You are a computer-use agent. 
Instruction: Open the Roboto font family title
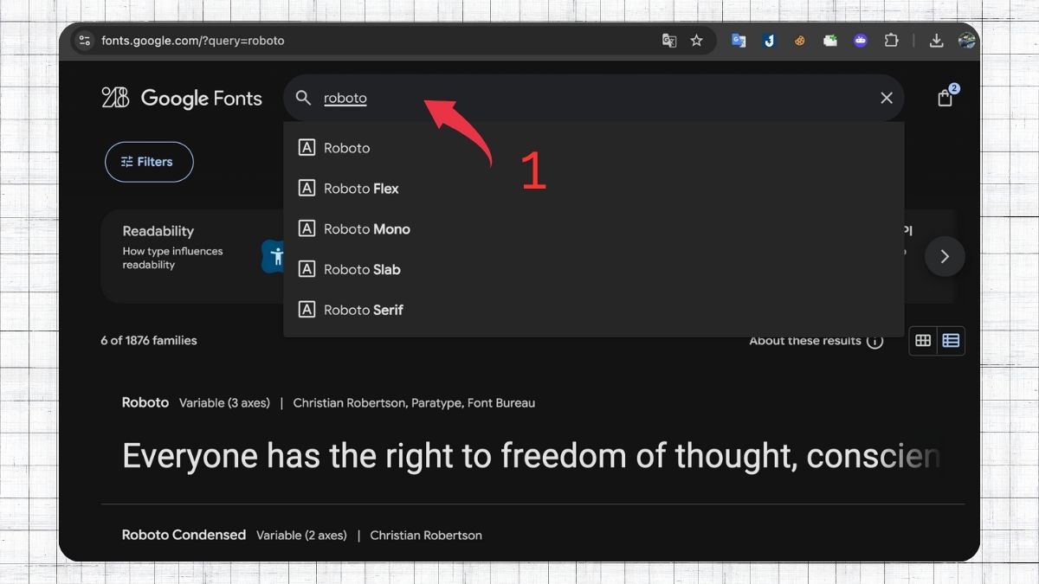pyautogui.click(x=145, y=402)
